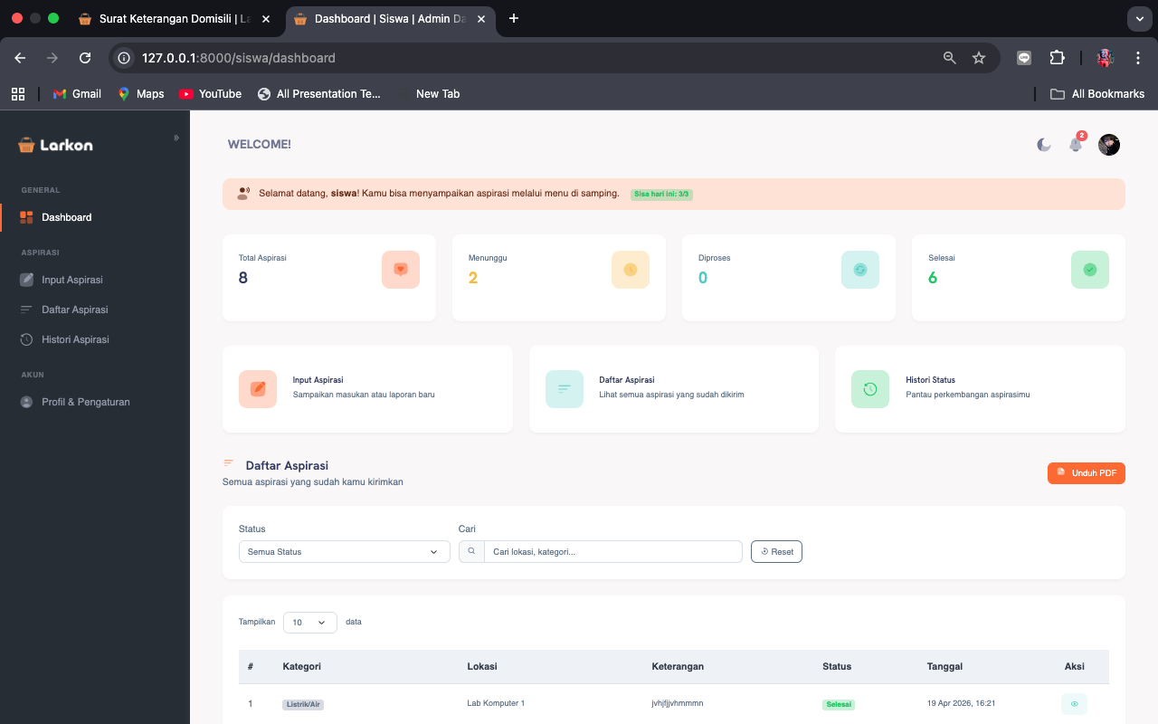The width and height of the screenshot is (1158, 724).
Task: Click Total Aspirasi chat-heart icon
Action: (401, 270)
